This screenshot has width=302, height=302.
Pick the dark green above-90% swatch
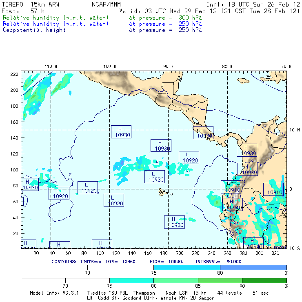point(264,280)
